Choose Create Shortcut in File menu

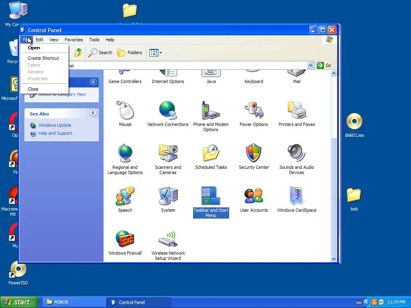coord(44,58)
